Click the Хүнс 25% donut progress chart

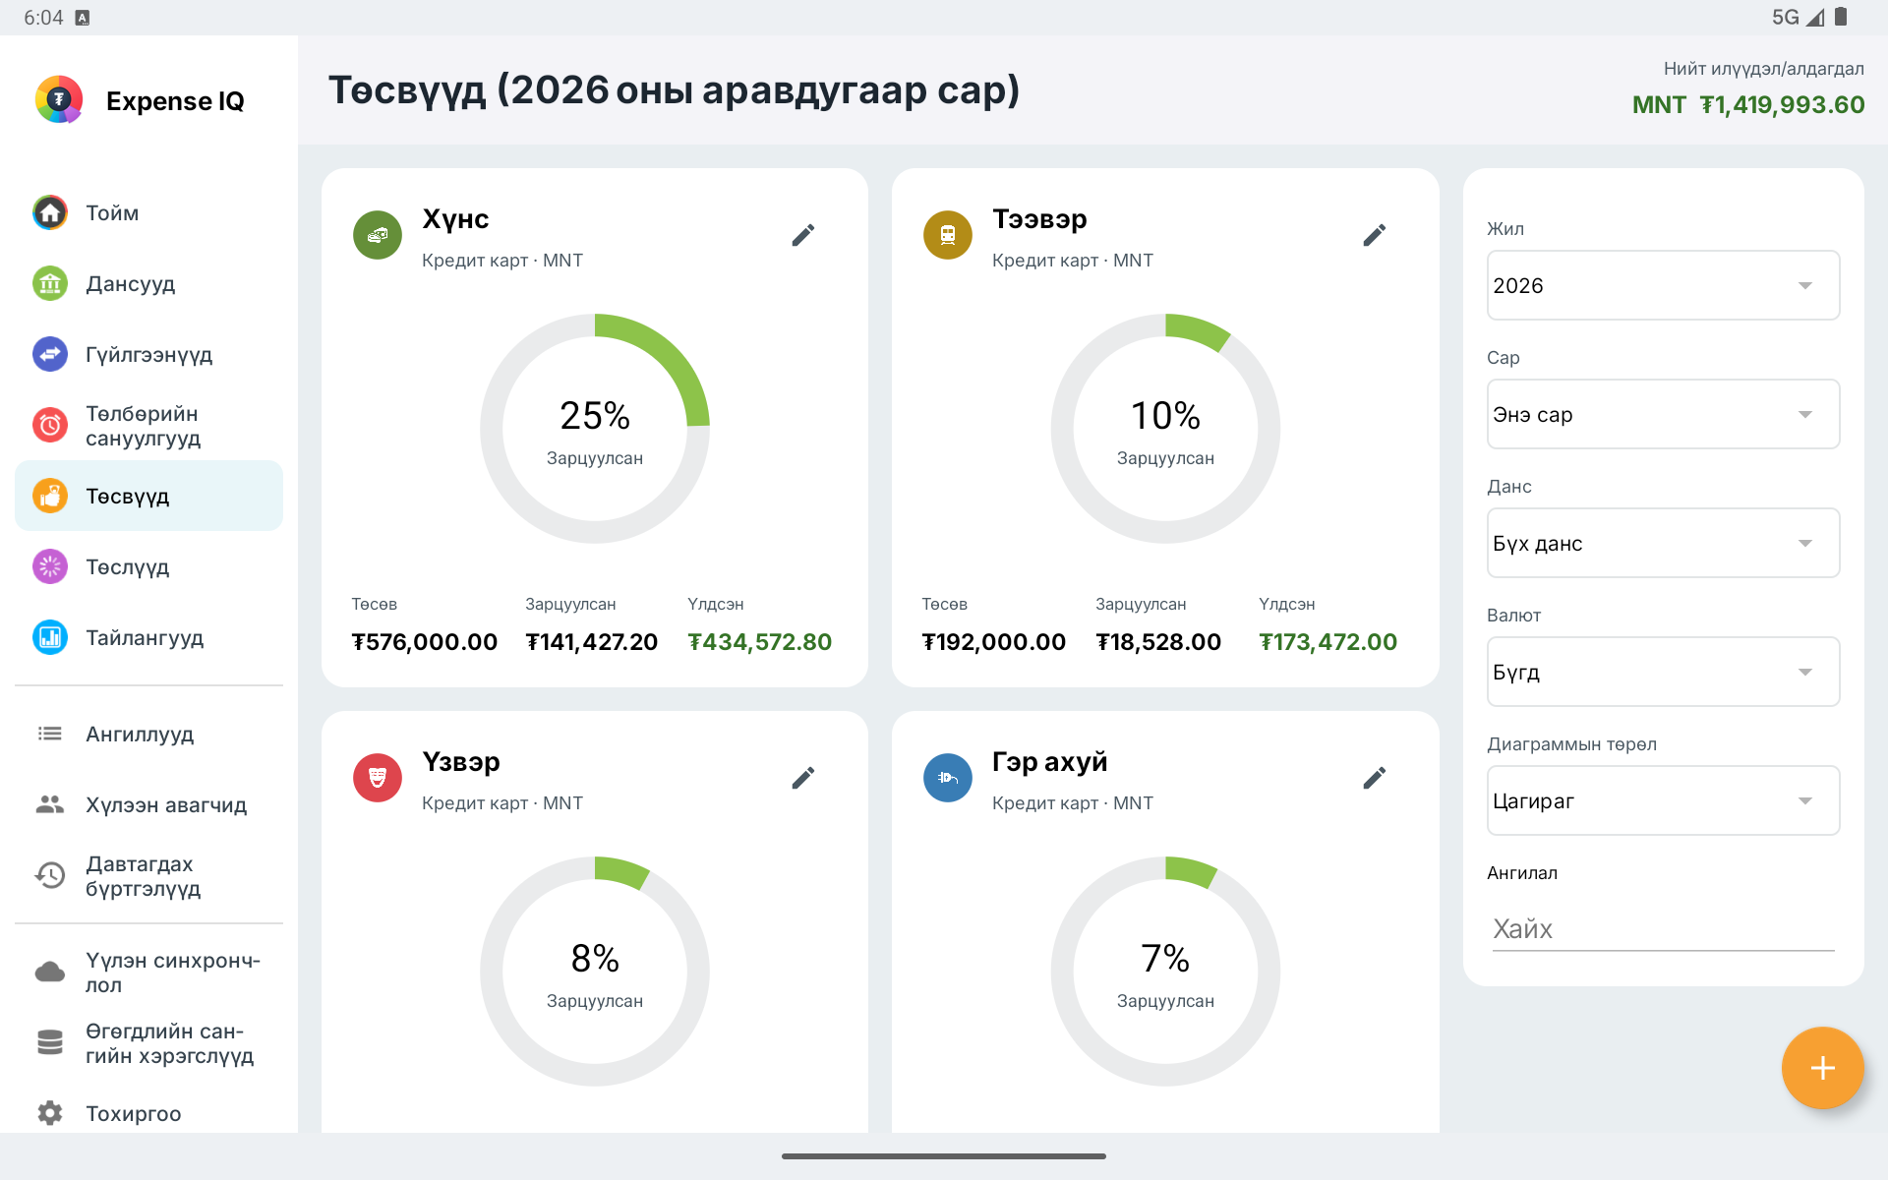click(595, 429)
